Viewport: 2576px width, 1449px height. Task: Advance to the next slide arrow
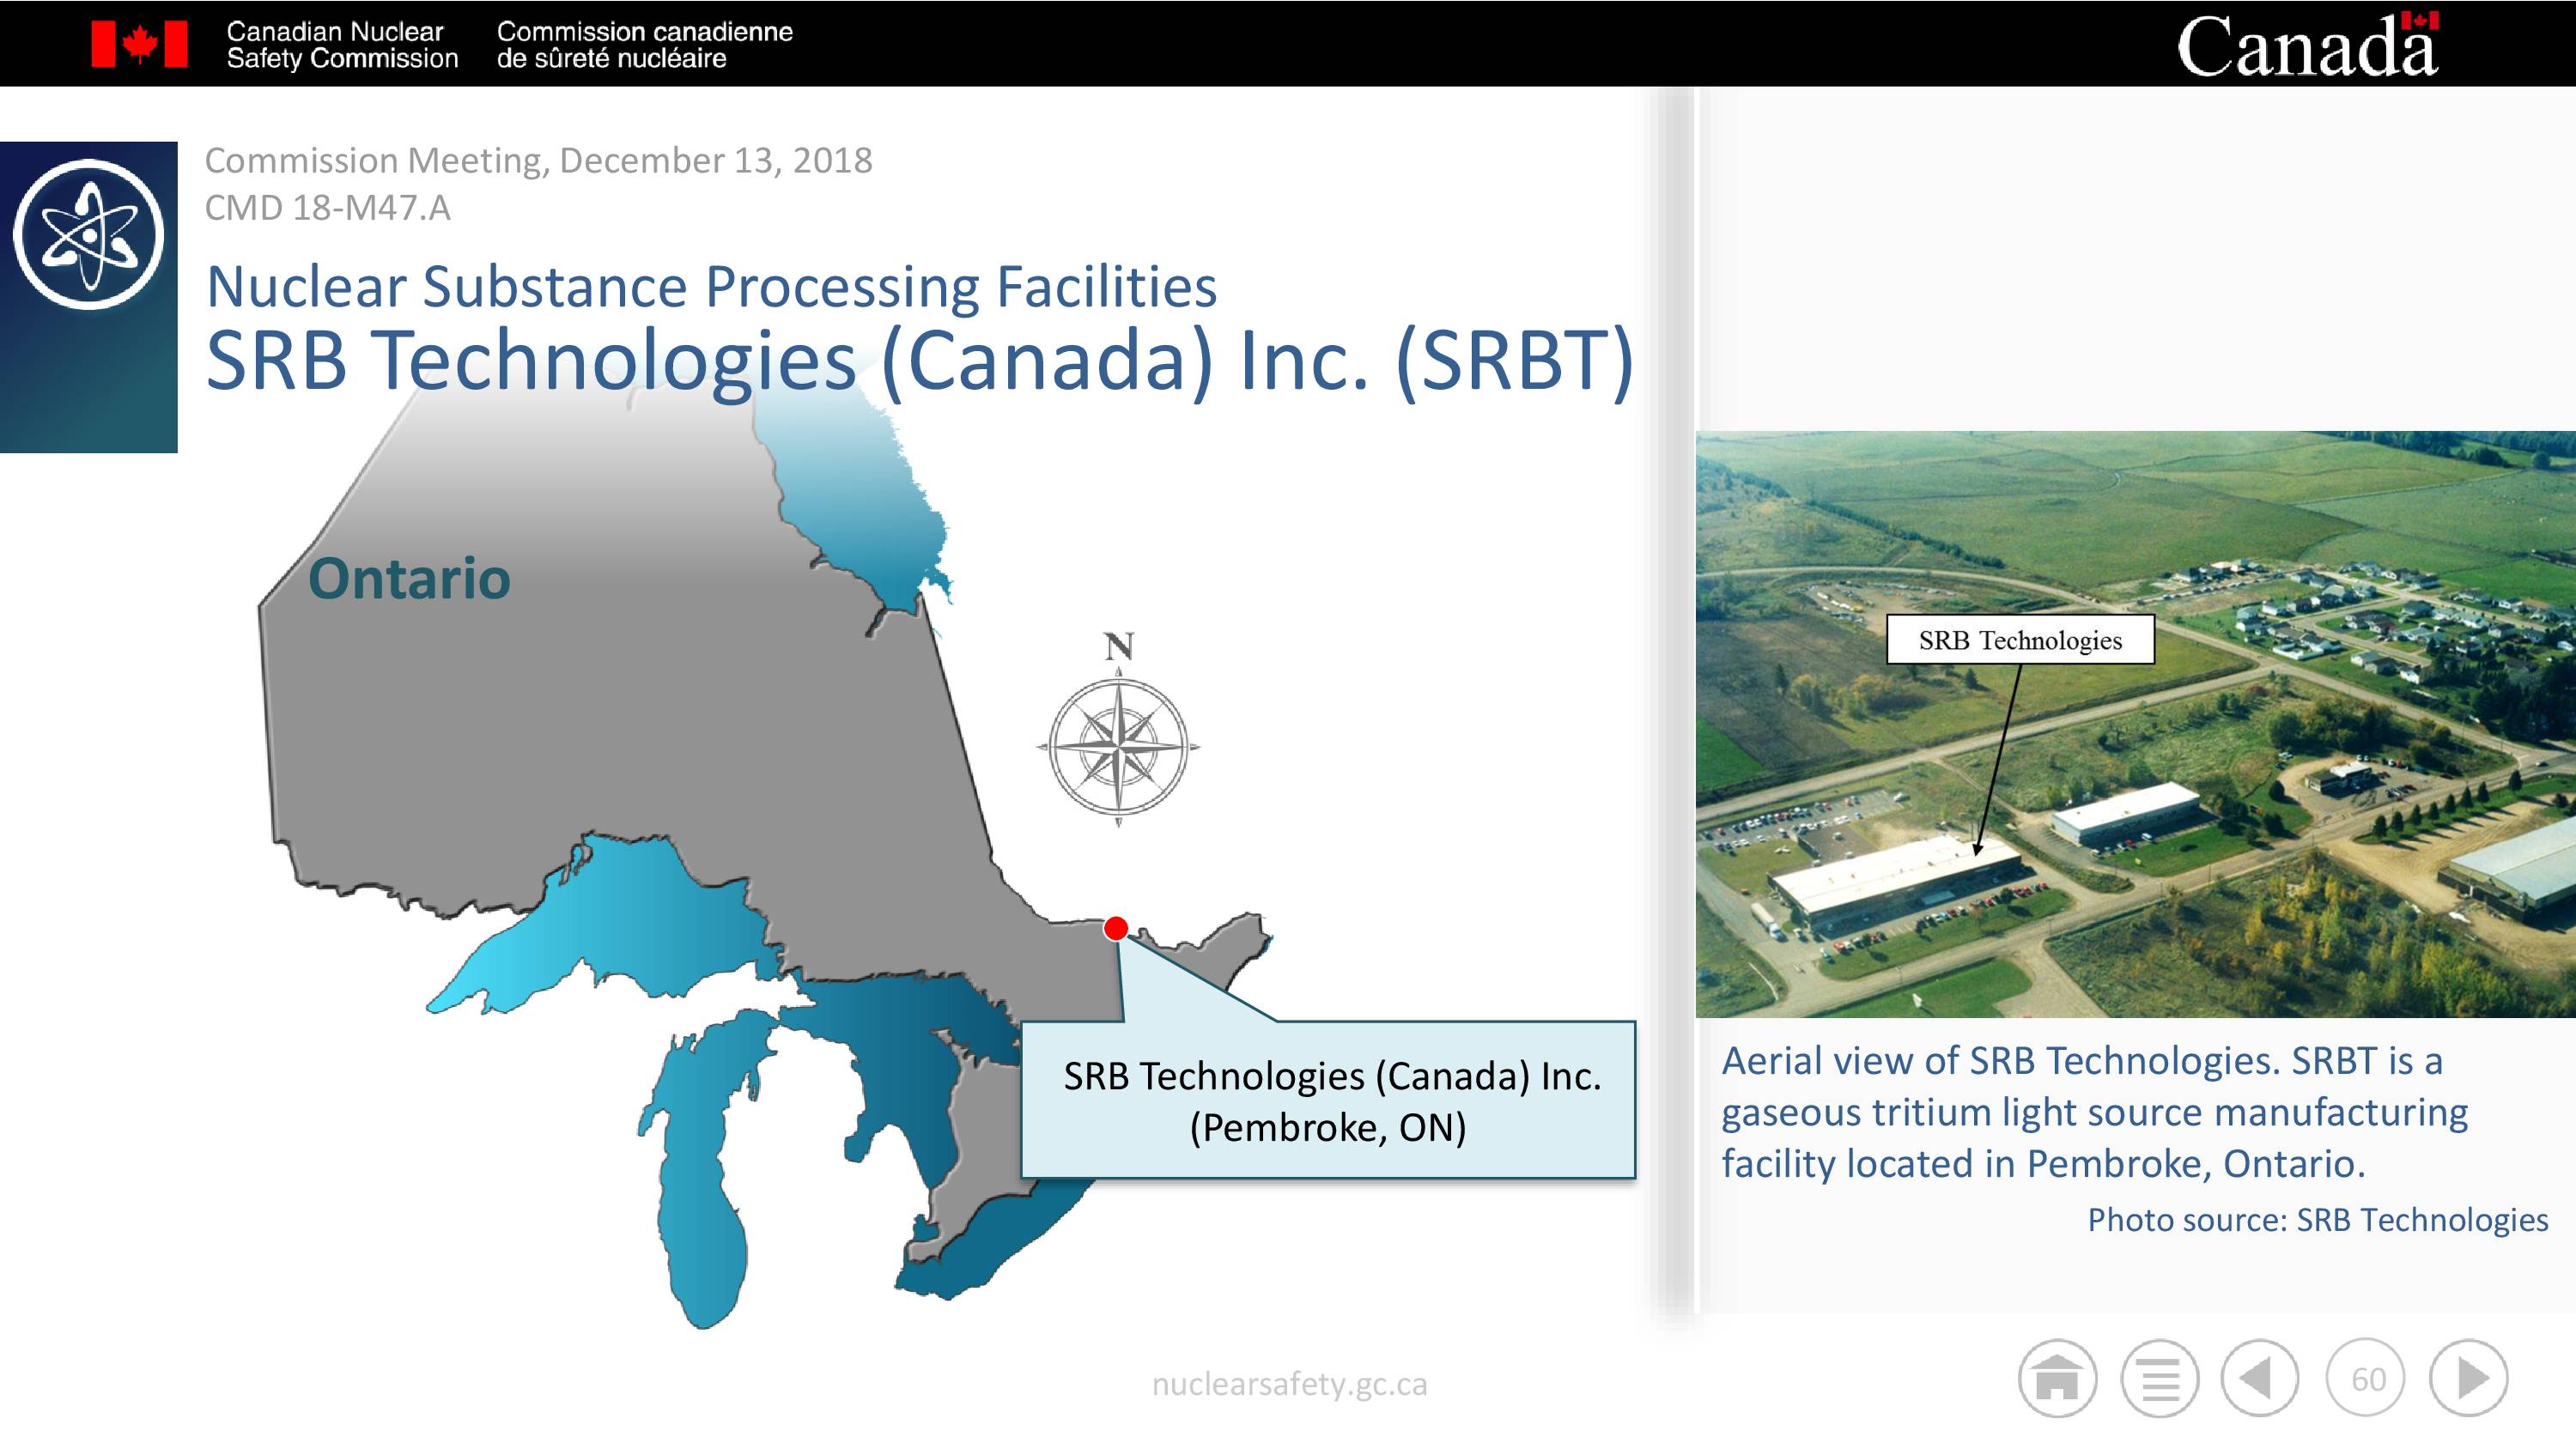click(x=2469, y=1379)
